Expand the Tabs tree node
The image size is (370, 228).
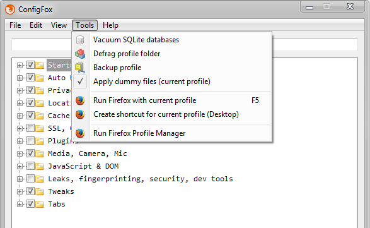tap(20, 204)
